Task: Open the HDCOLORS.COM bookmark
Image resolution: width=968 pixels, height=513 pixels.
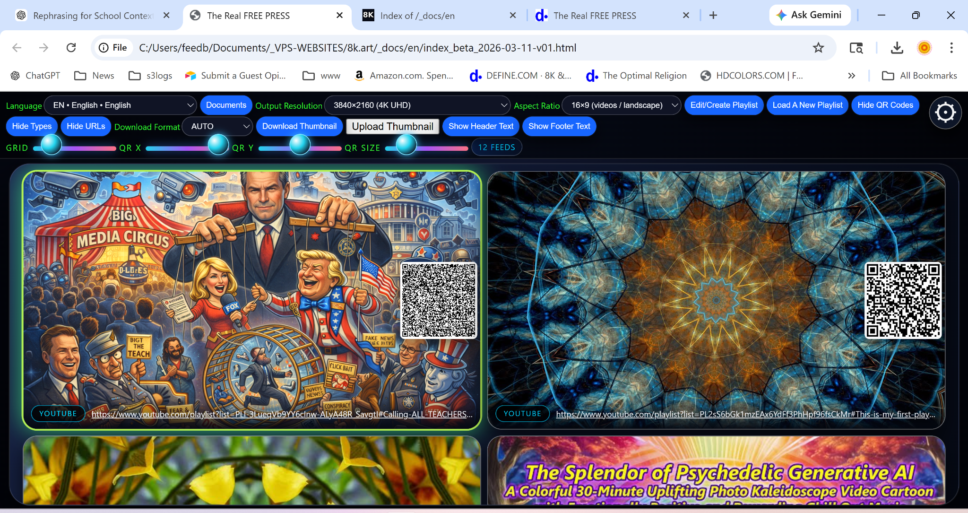Action: point(752,76)
